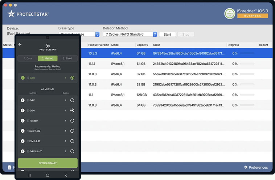Click progress bar of first iPad6,4 row
Image resolution: width=275 pixels, height=180 pixels.
click(x=247, y=53)
